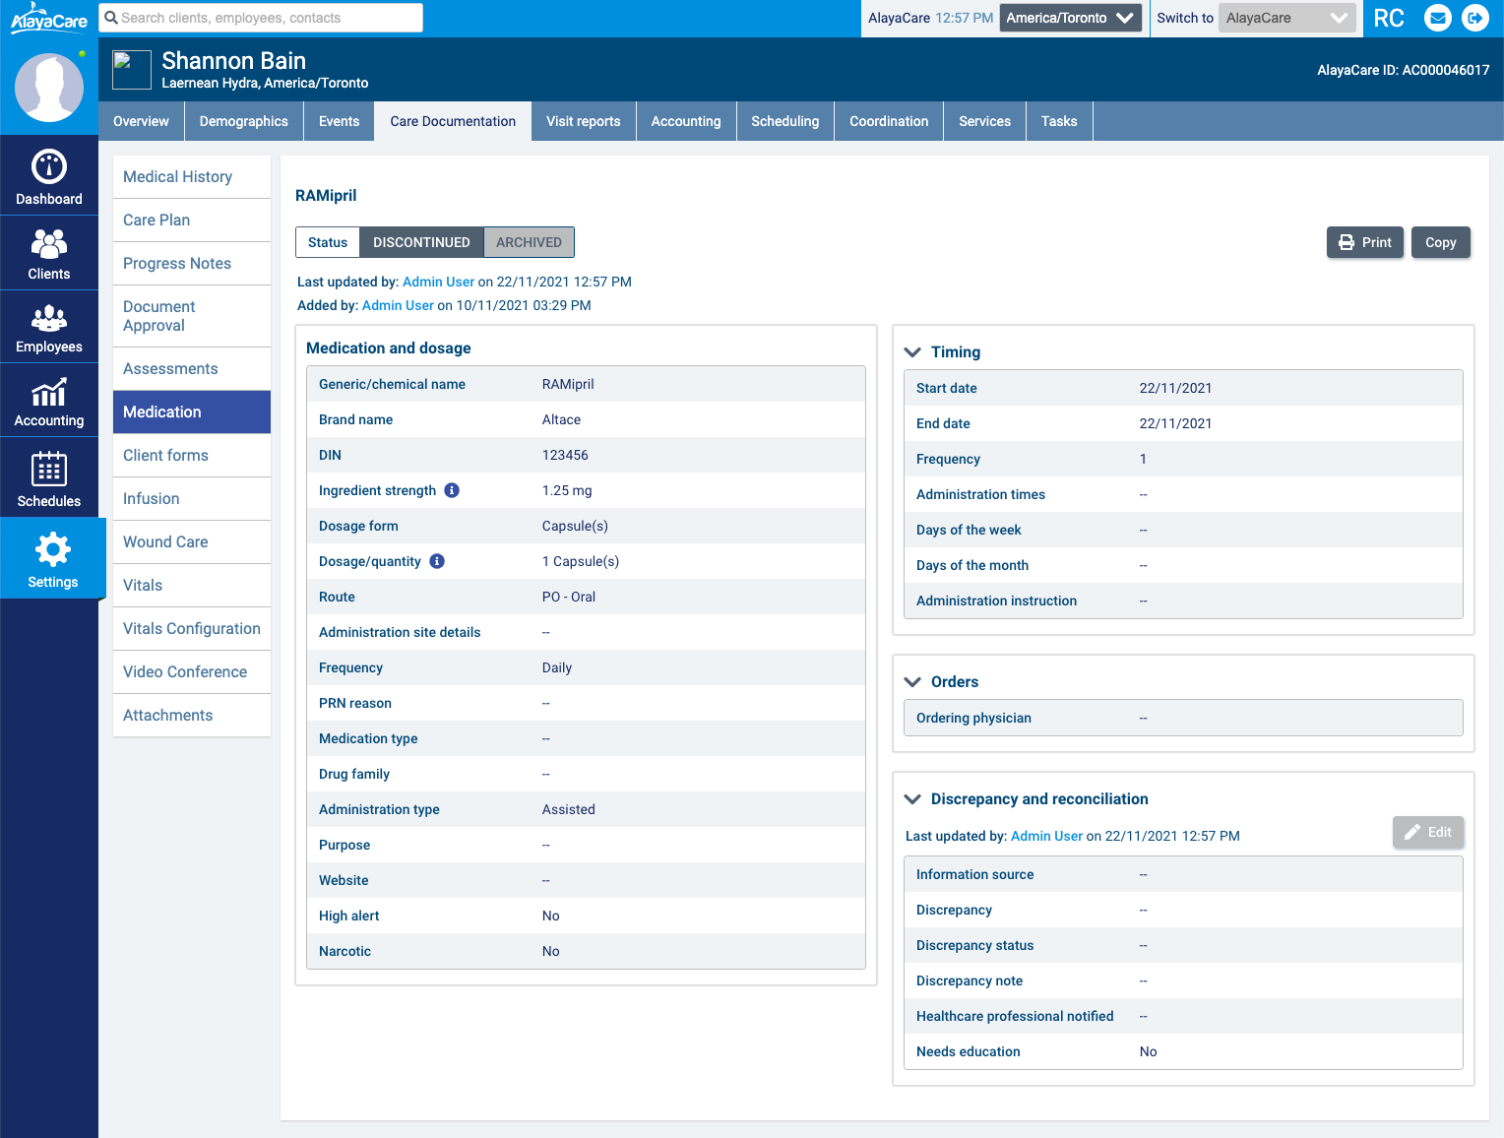Select the DISCONTINUED status option
Viewport: 1504px width, 1138px height.
point(421,242)
